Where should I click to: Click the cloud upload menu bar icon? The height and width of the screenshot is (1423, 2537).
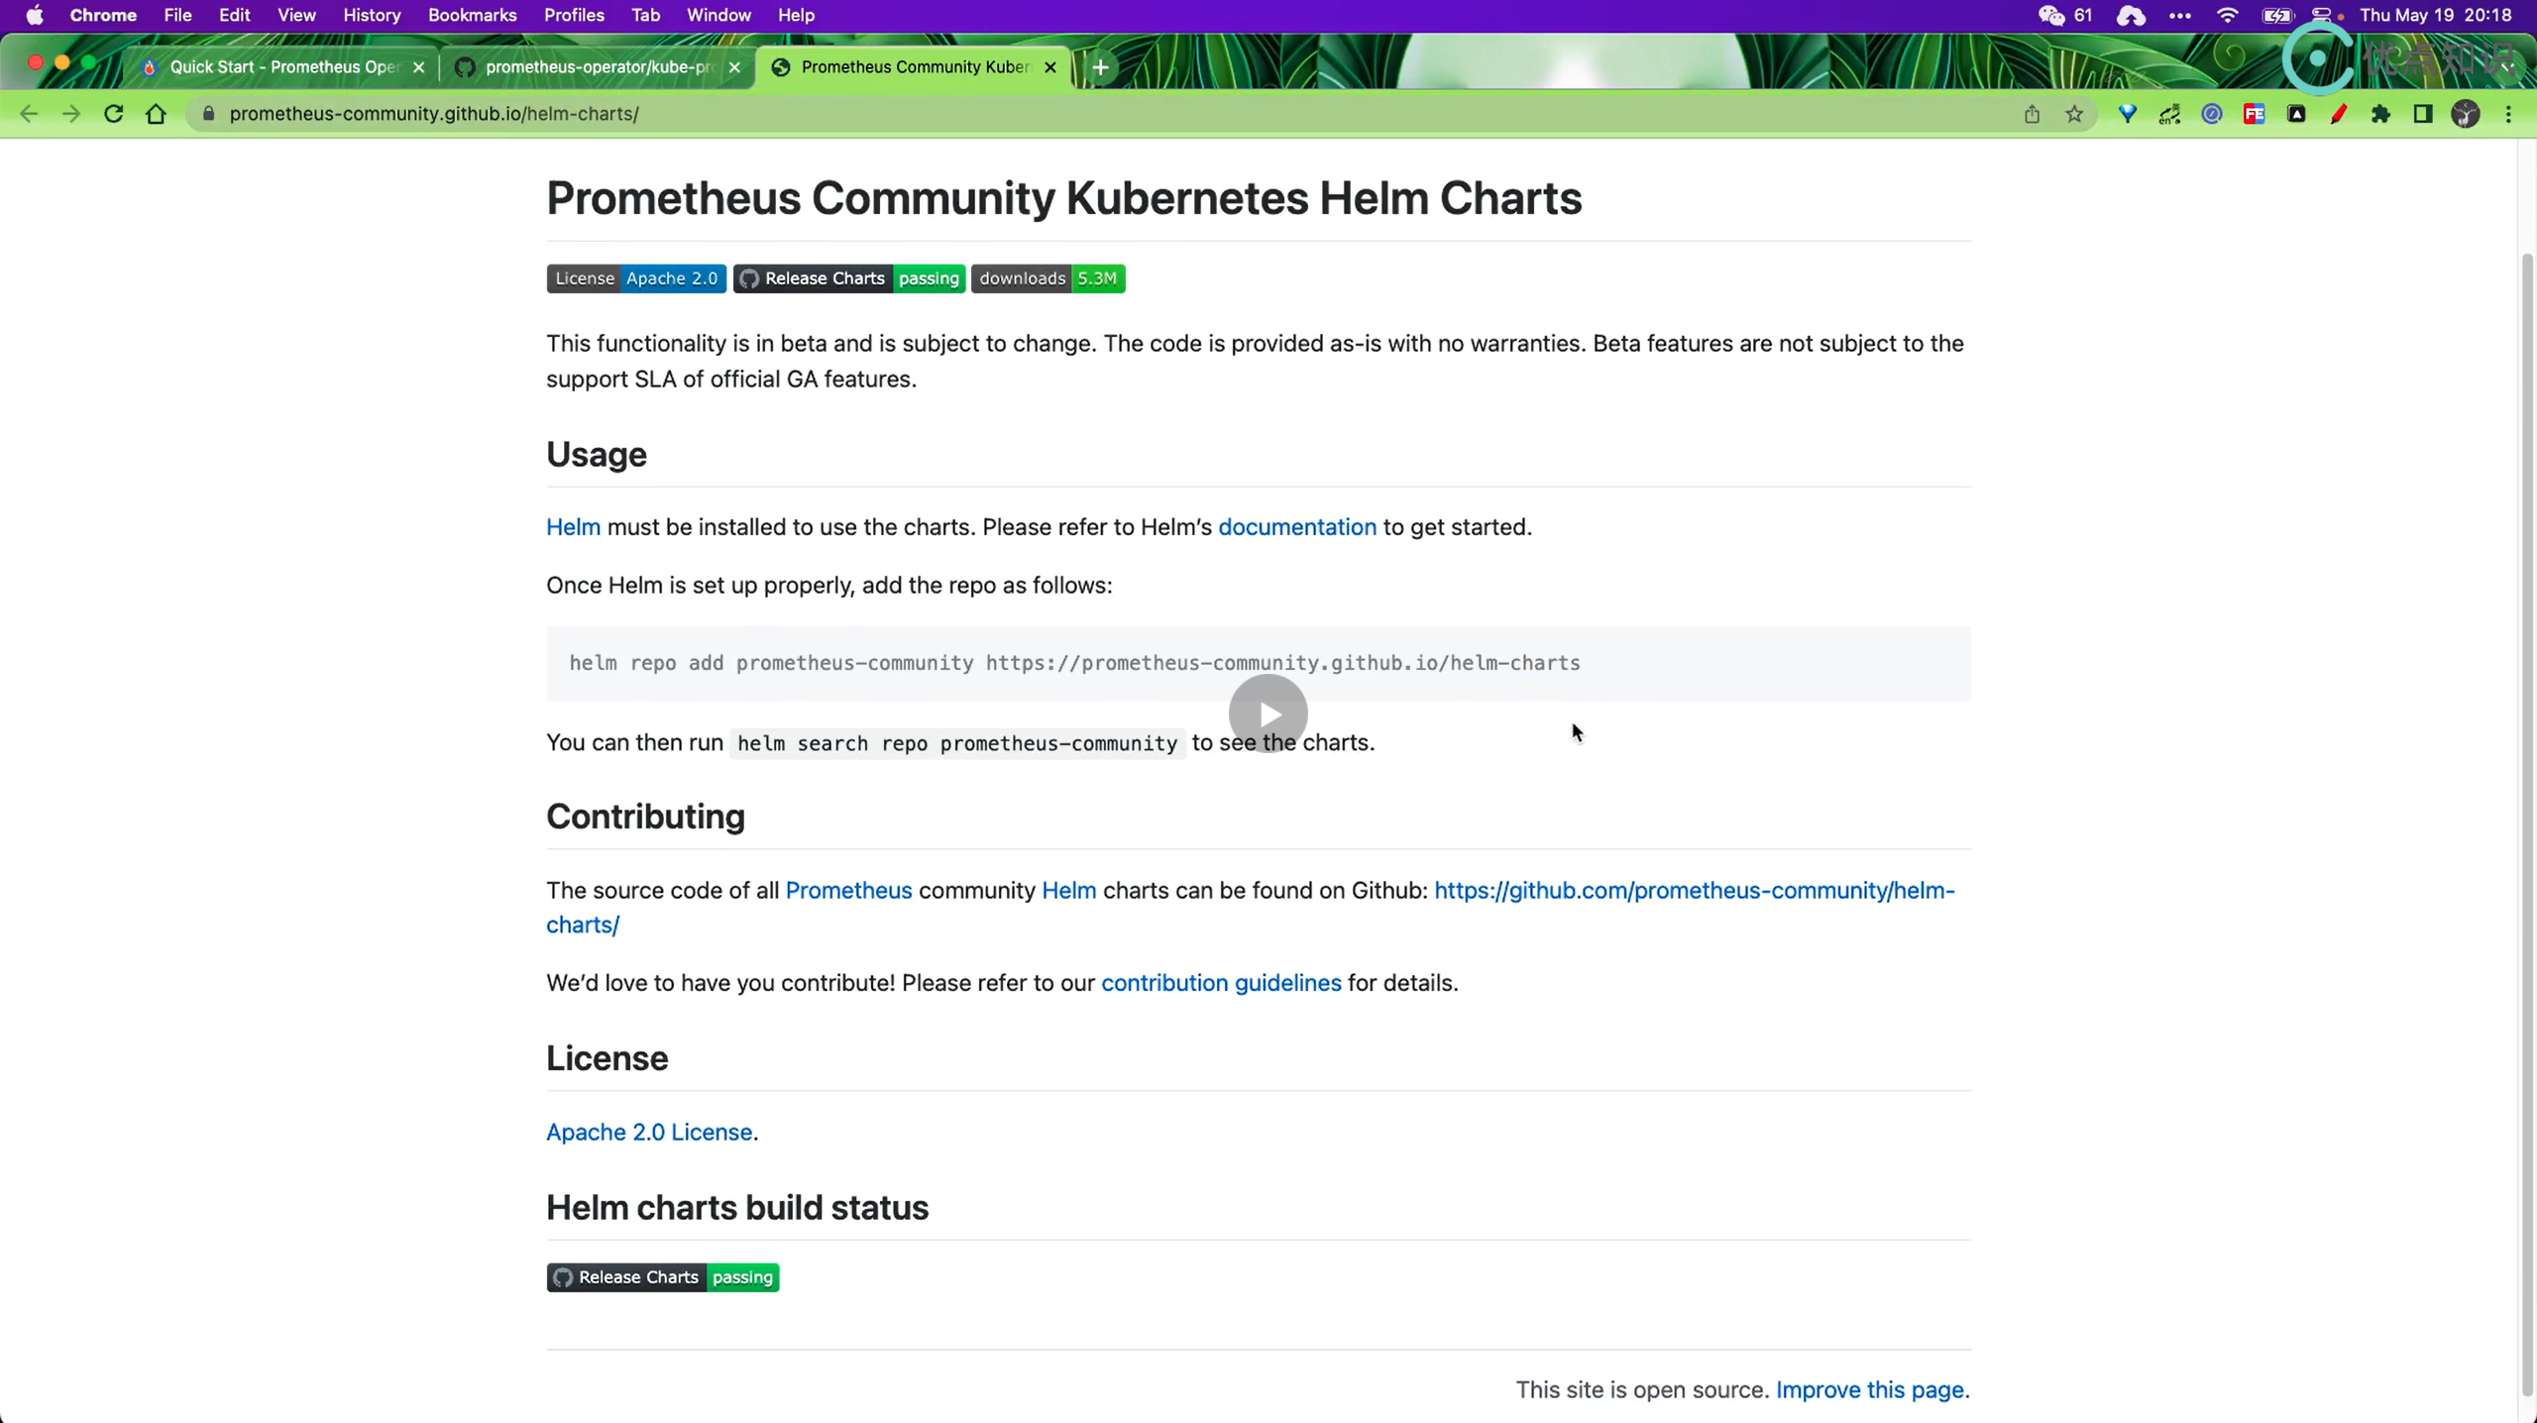pyautogui.click(x=2131, y=15)
